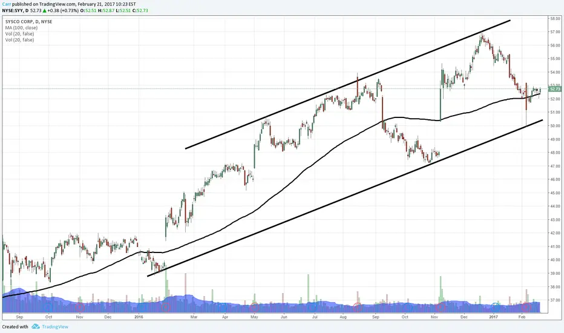
Task: Open the Carr author link
Action: 7,4
